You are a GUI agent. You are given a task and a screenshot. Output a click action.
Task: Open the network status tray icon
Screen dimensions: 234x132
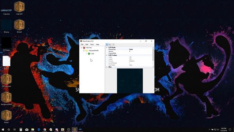coord(215,129)
